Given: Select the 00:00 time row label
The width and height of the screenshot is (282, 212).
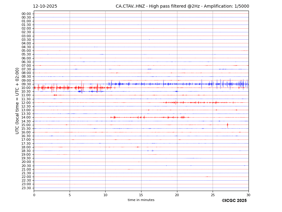Looking at the screenshot, I should 26,14.
